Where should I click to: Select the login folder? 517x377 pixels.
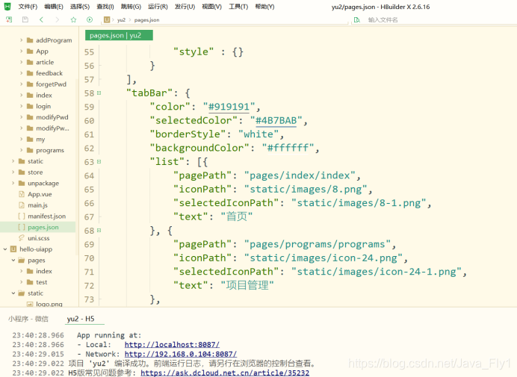coord(43,106)
